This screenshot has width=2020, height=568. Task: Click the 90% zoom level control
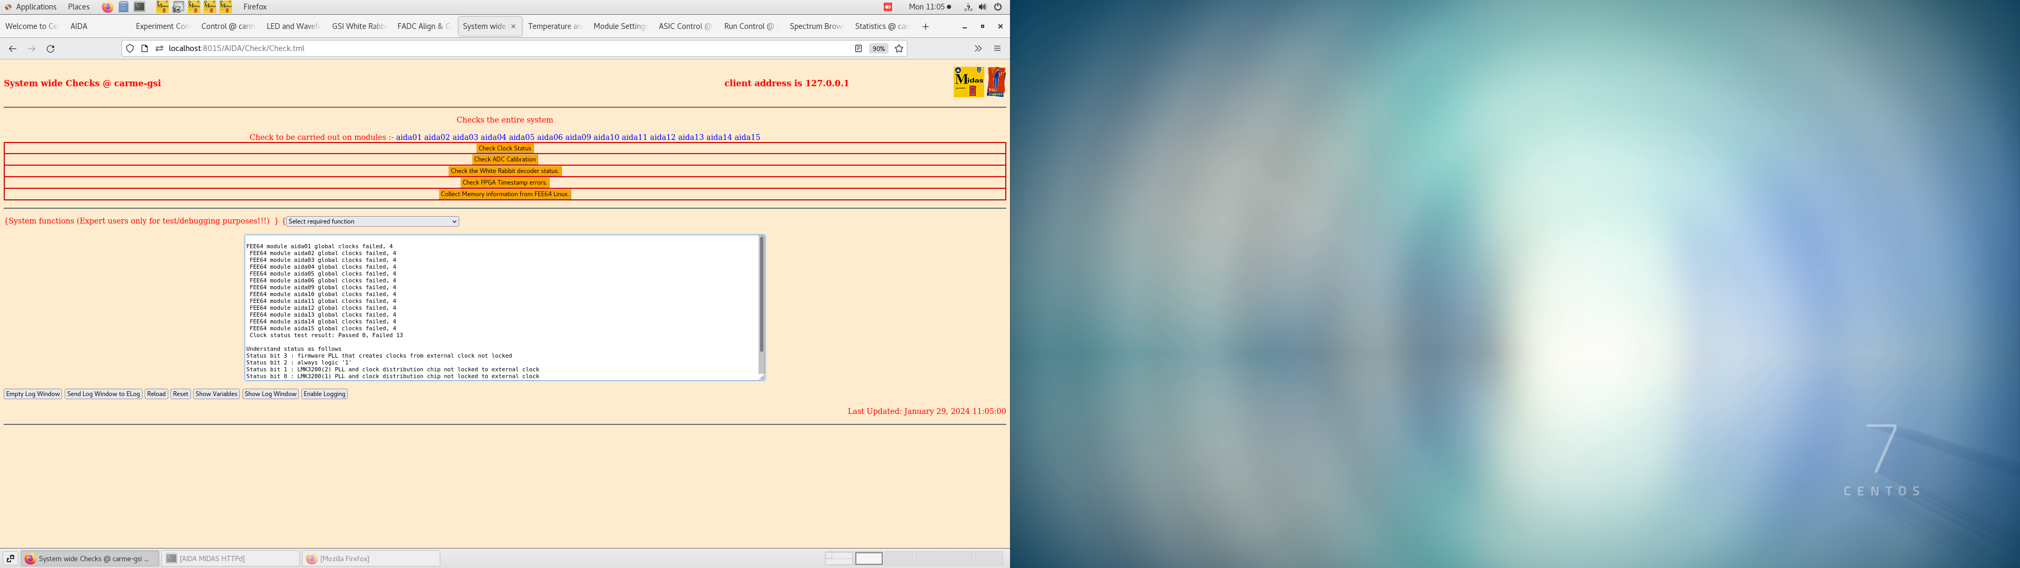tap(878, 48)
